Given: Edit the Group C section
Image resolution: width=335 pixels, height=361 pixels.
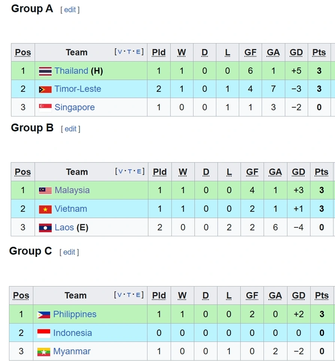Looking at the screenshot, I should 69,252.
